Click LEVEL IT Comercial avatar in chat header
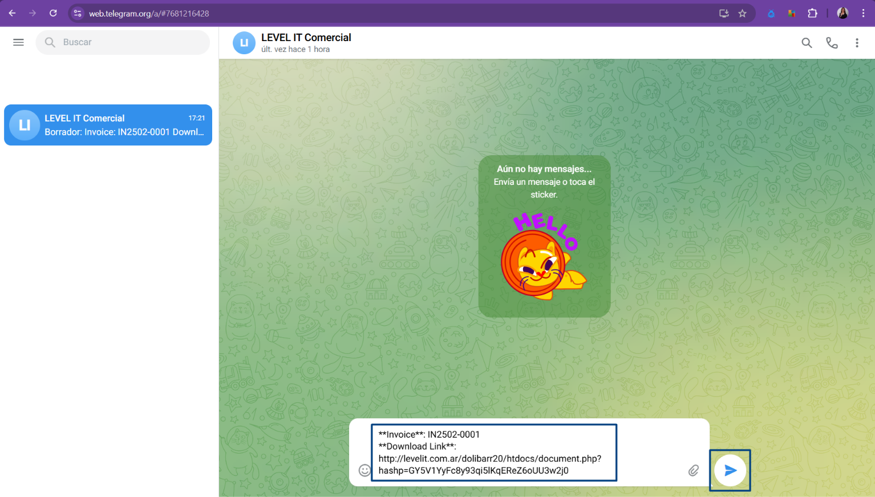 pos(244,43)
